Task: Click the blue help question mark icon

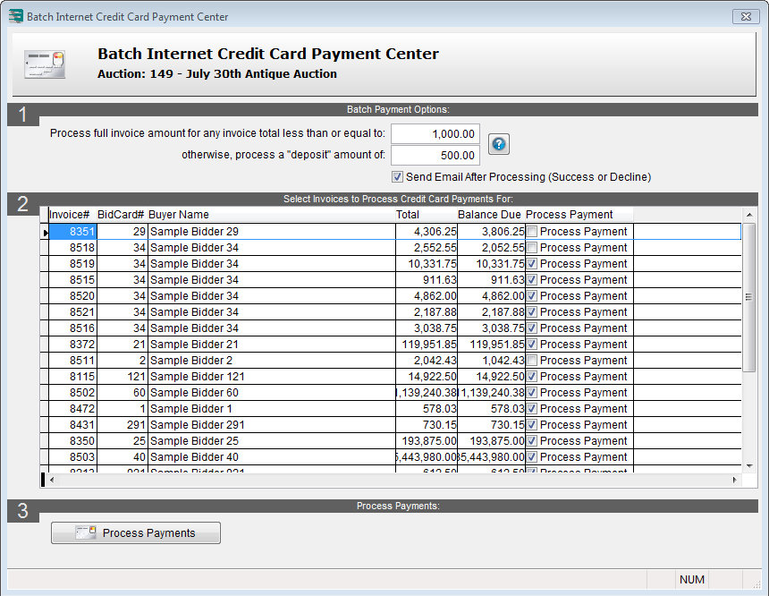Action: (498, 144)
